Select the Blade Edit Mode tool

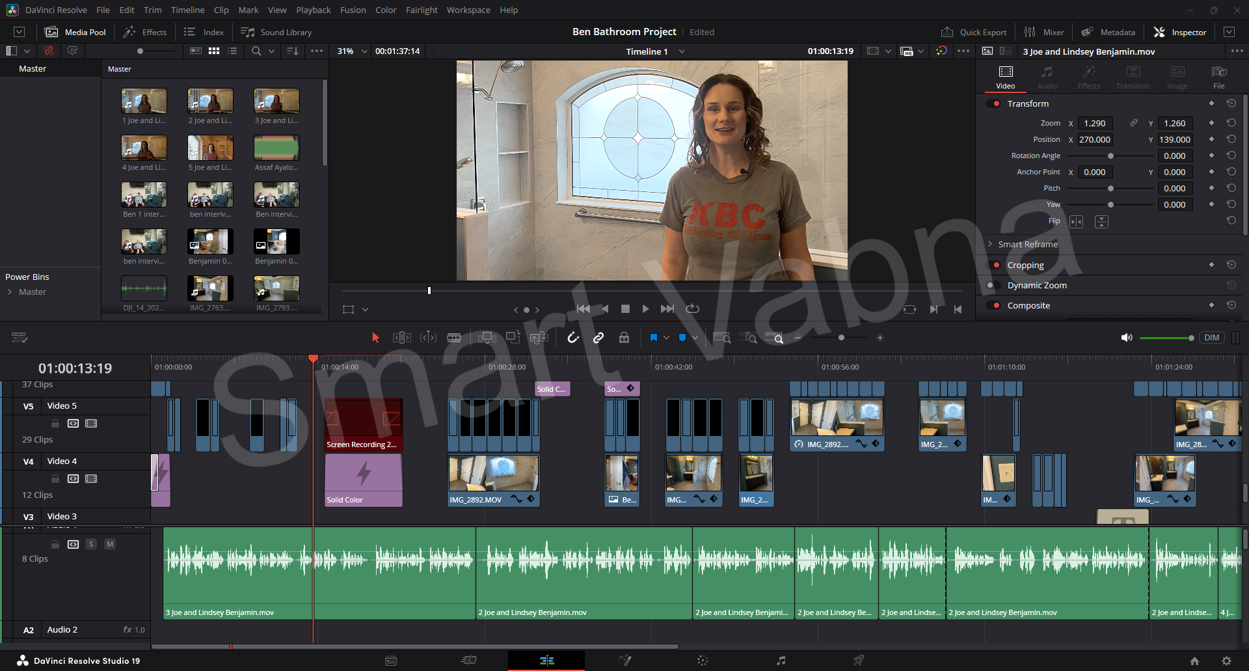(x=454, y=337)
